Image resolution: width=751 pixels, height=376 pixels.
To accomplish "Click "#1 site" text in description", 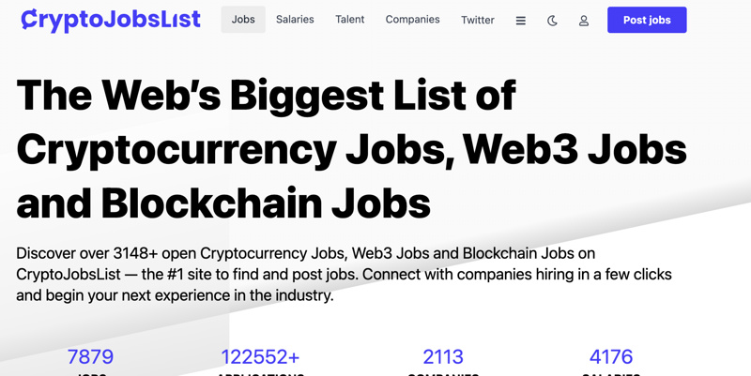I will pyautogui.click(x=201, y=275).
